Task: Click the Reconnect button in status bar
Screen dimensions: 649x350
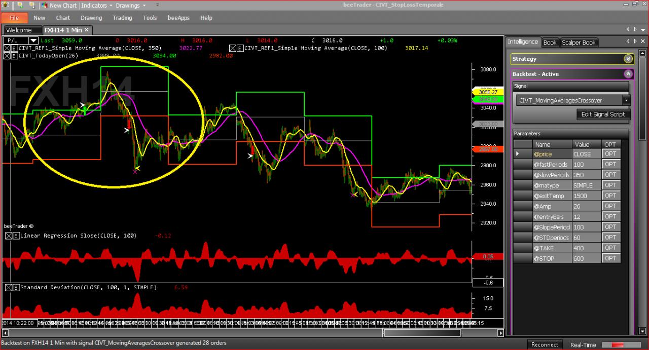Action: (x=545, y=344)
